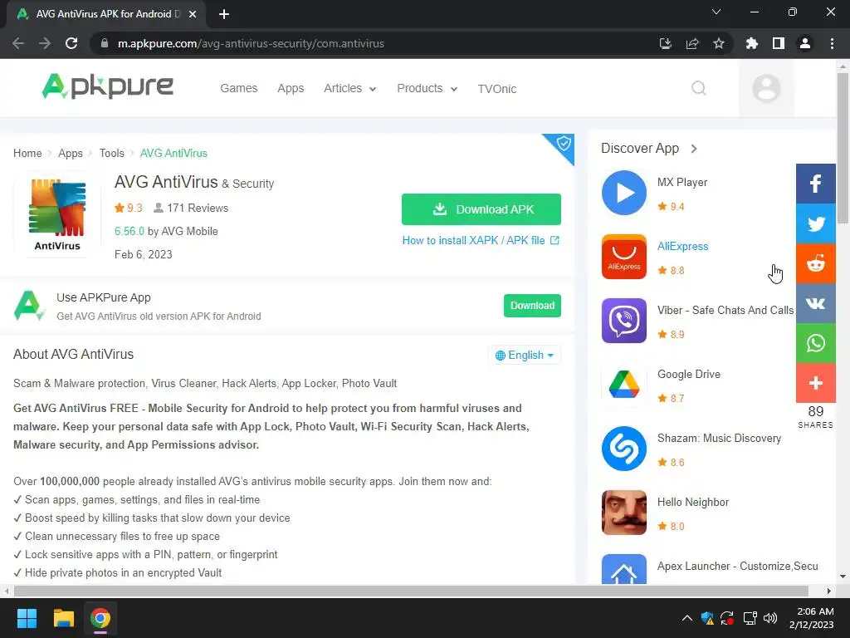Open the Apps menu item
Viewport: 850px width, 638px height.
291,88
